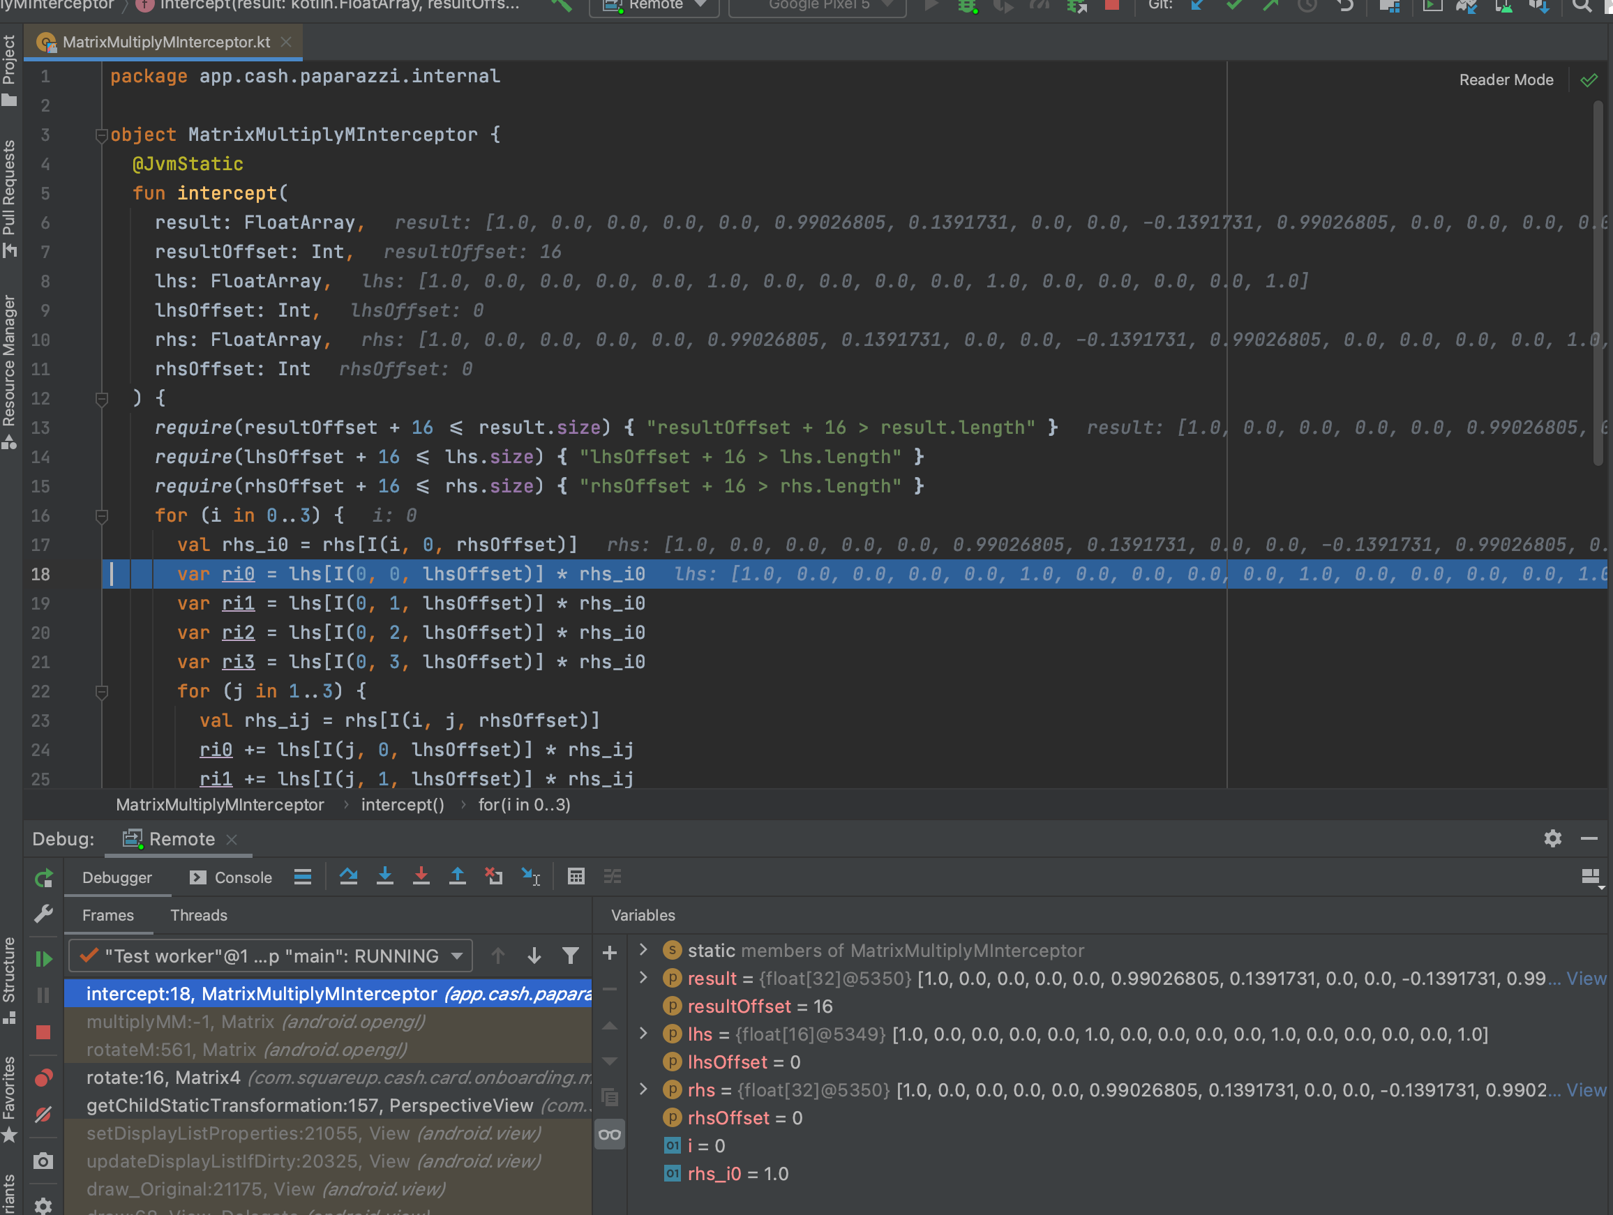Mute breakpoints in the debug sidebar

point(45,1113)
